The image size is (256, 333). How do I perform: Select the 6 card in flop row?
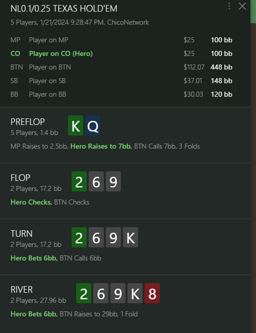[96, 181]
